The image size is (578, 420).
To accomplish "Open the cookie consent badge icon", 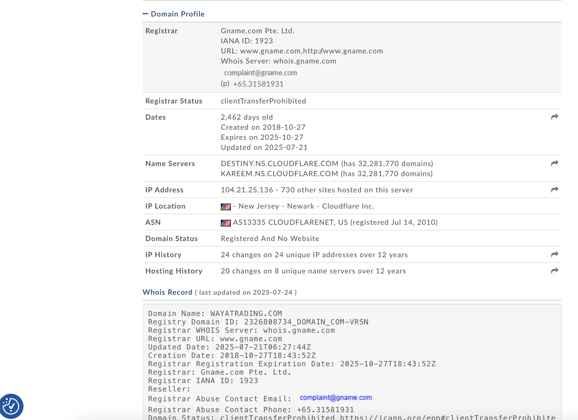I will coord(11,406).
